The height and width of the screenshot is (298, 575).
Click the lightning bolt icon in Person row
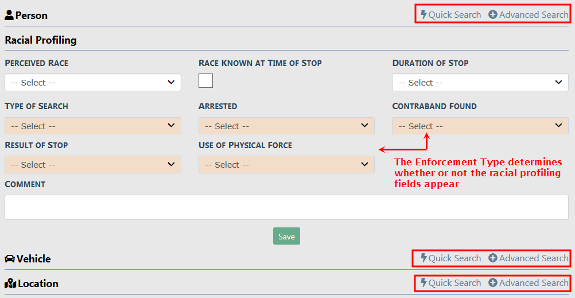[424, 15]
